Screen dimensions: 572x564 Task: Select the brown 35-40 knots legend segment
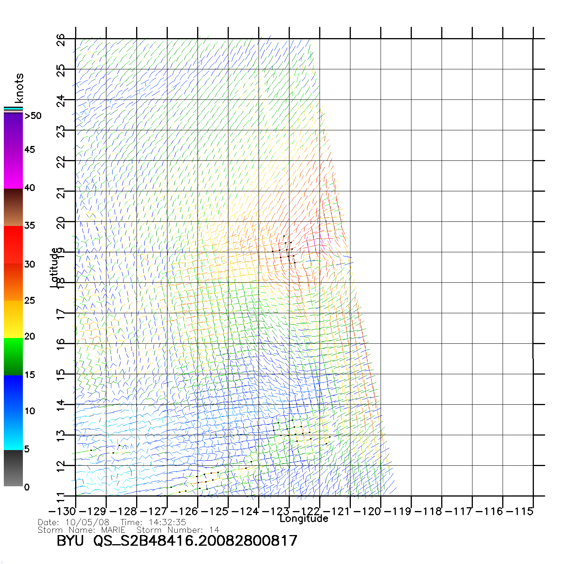coord(13,208)
